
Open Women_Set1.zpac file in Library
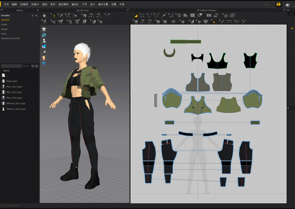point(16,103)
